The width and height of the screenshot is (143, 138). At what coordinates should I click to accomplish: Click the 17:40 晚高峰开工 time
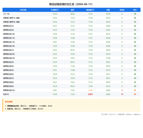point(90,86)
